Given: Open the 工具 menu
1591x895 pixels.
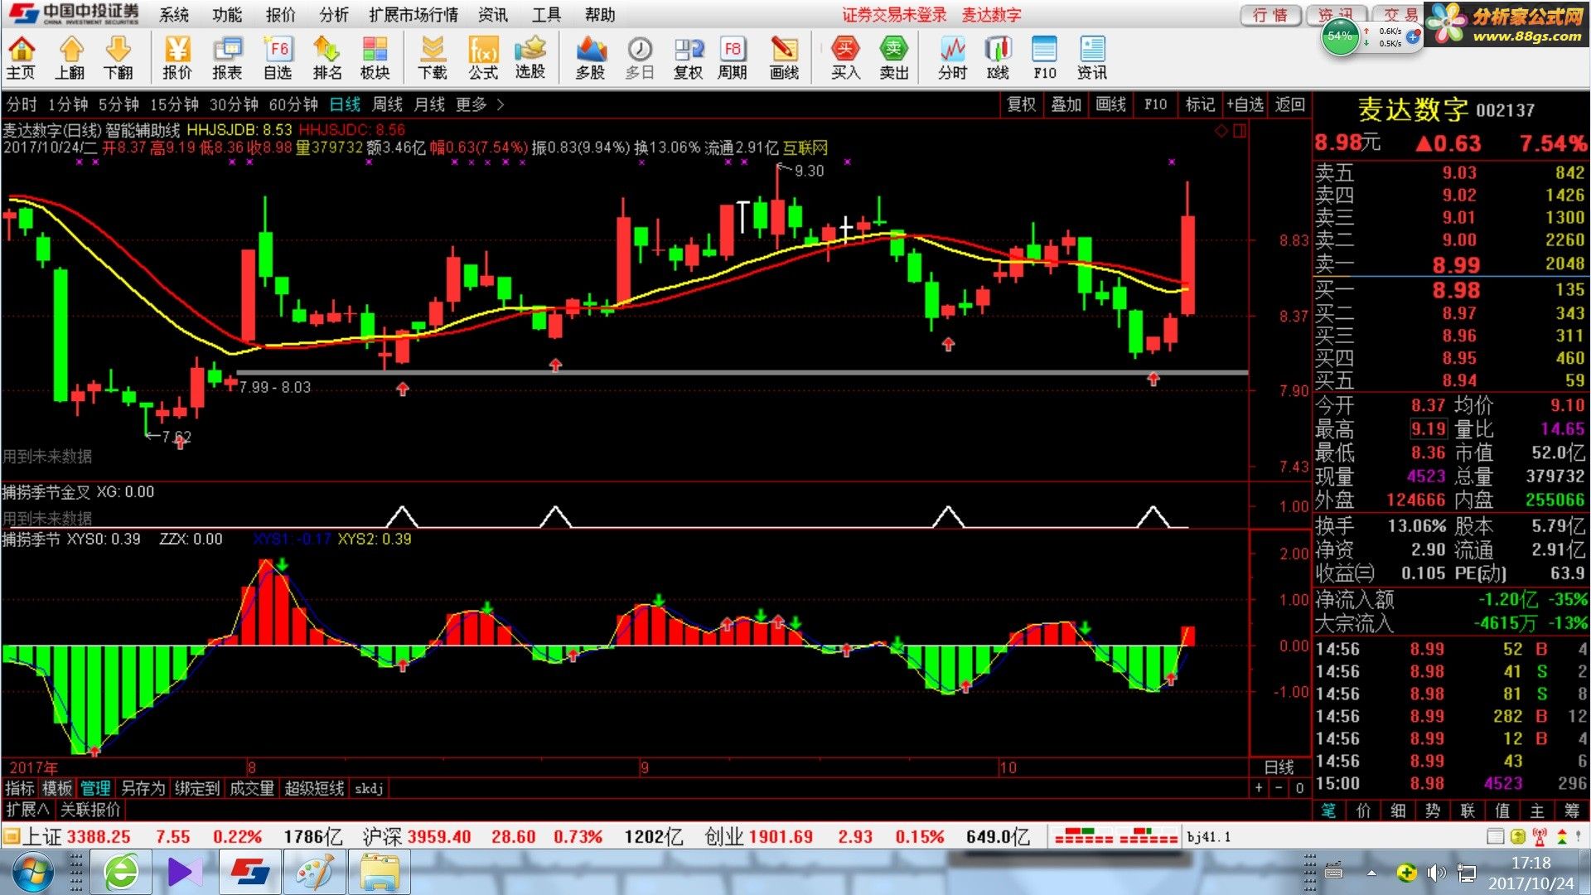Looking at the screenshot, I should pos(547,15).
